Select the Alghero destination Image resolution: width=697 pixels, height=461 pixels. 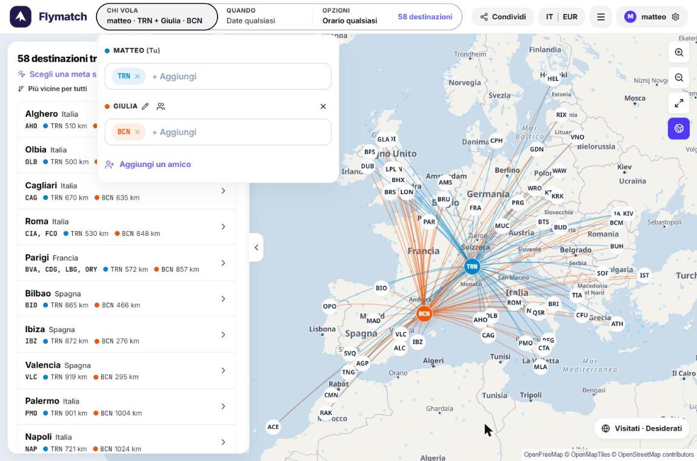(x=58, y=119)
